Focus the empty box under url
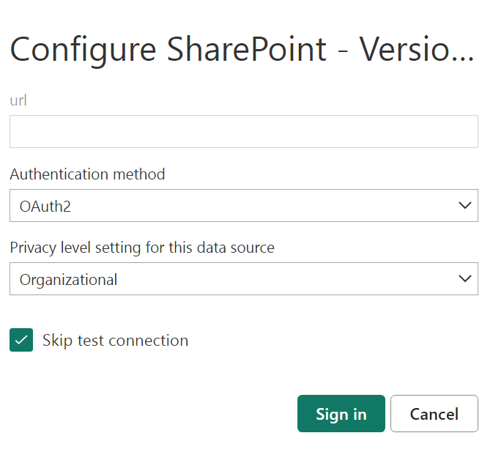482x452 pixels. pyautogui.click(x=243, y=132)
